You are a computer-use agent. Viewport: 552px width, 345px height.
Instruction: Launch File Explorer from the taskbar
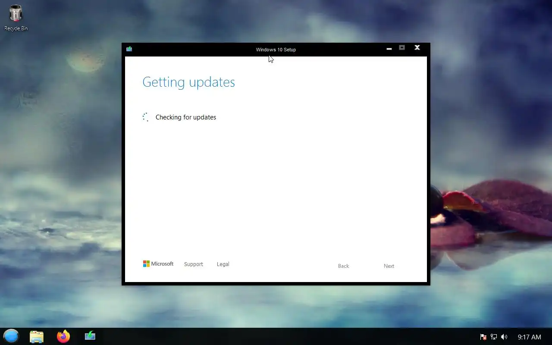[x=37, y=336]
